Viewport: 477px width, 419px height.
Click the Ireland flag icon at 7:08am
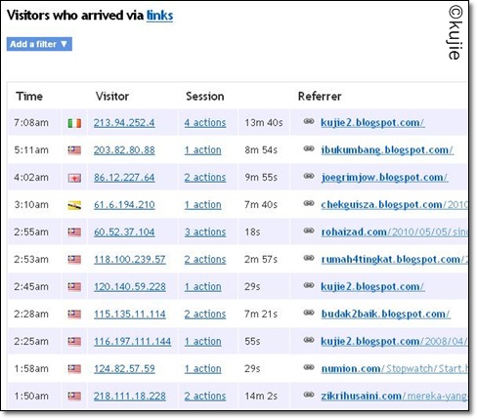pyautogui.click(x=74, y=123)
